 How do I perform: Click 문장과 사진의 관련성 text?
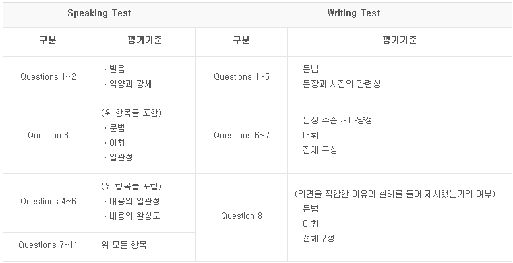341,84
